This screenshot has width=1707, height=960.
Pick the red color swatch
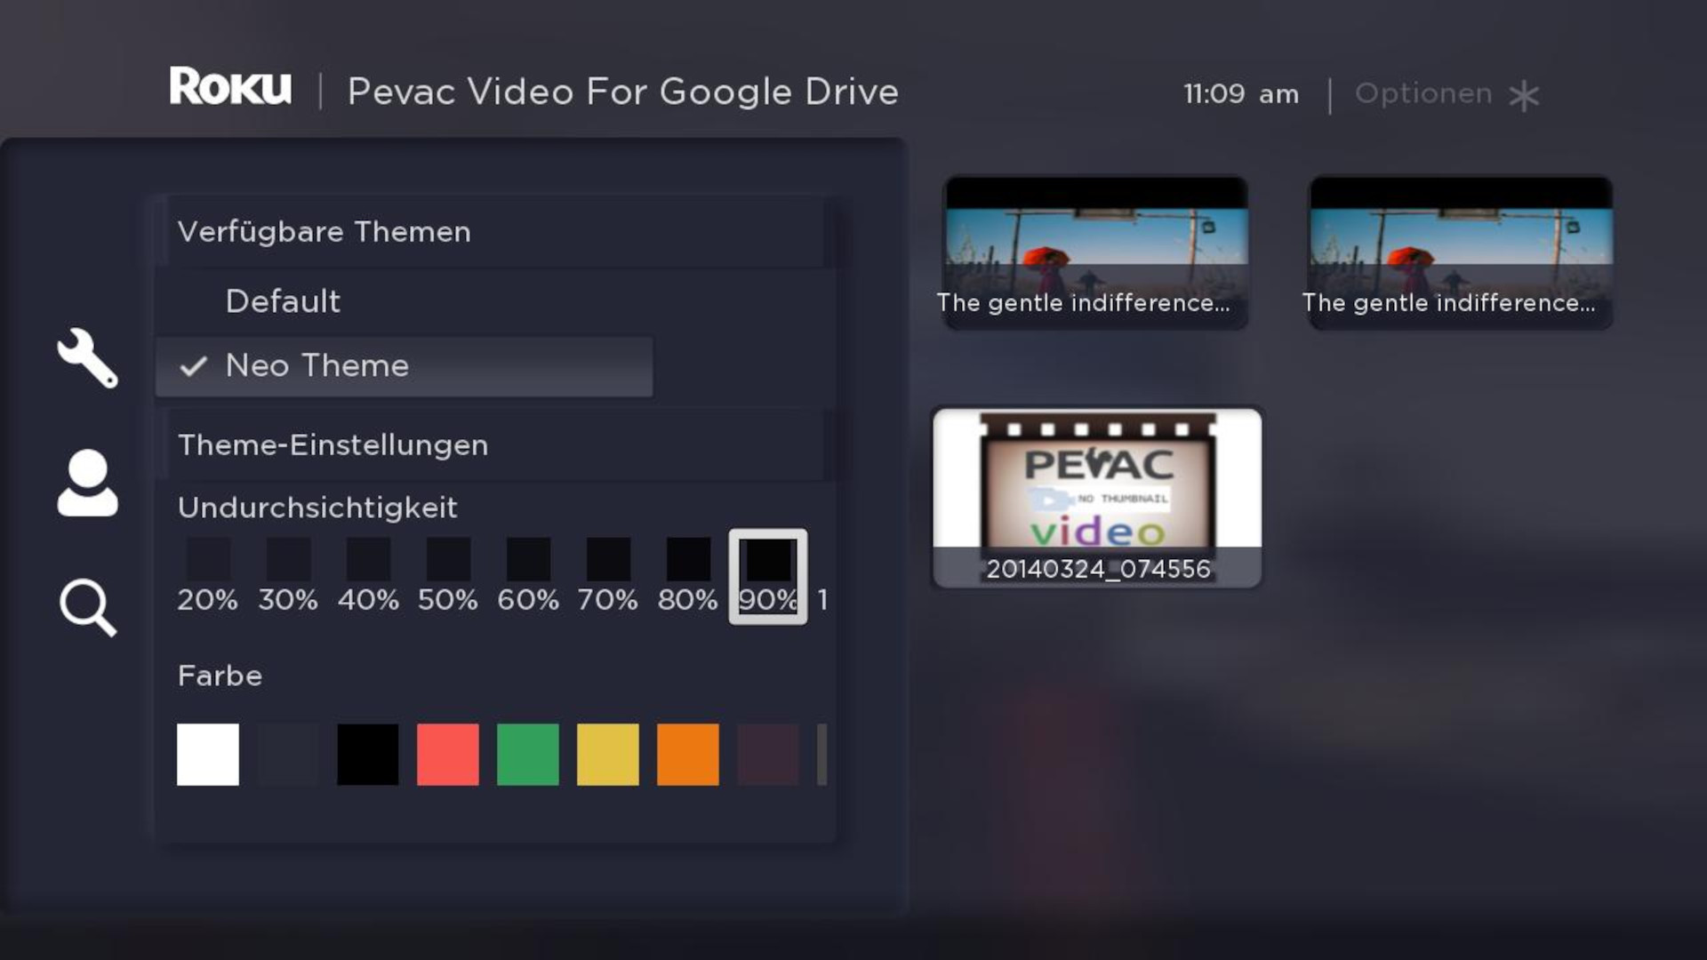[x=448, y=755]
